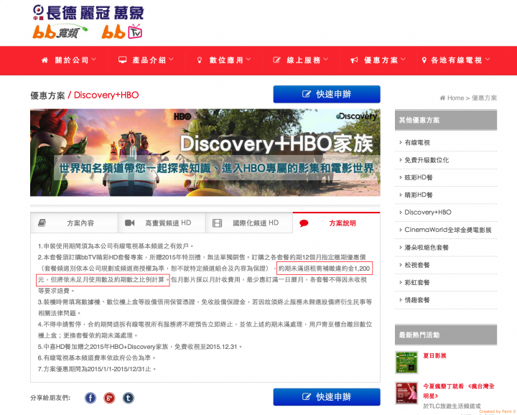
Task: Switch to the 方案內容 tab
Action: tap(74, 223)
